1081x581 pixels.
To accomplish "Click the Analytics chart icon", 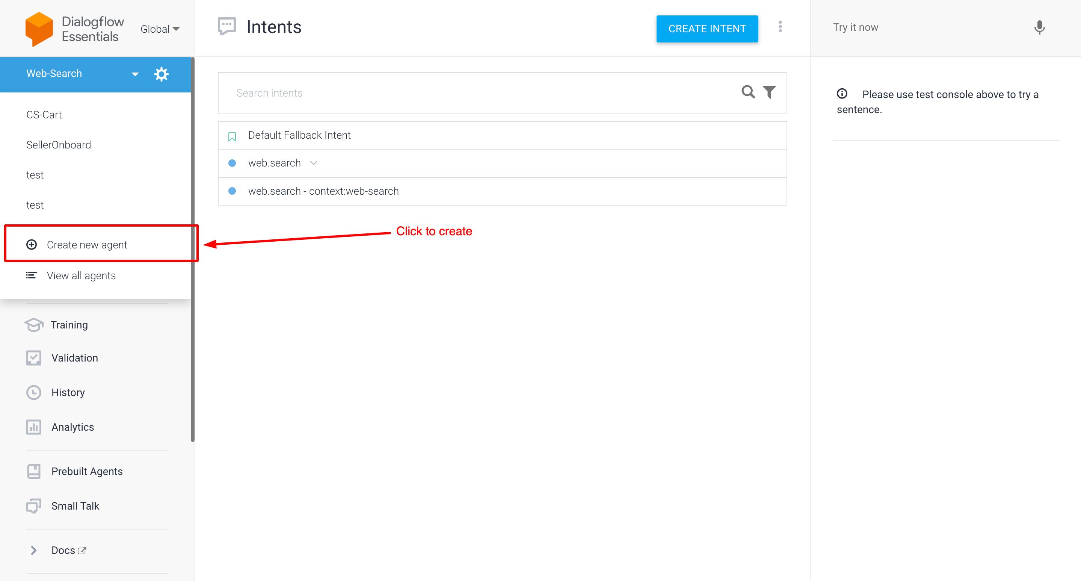I will pos(33,427).
